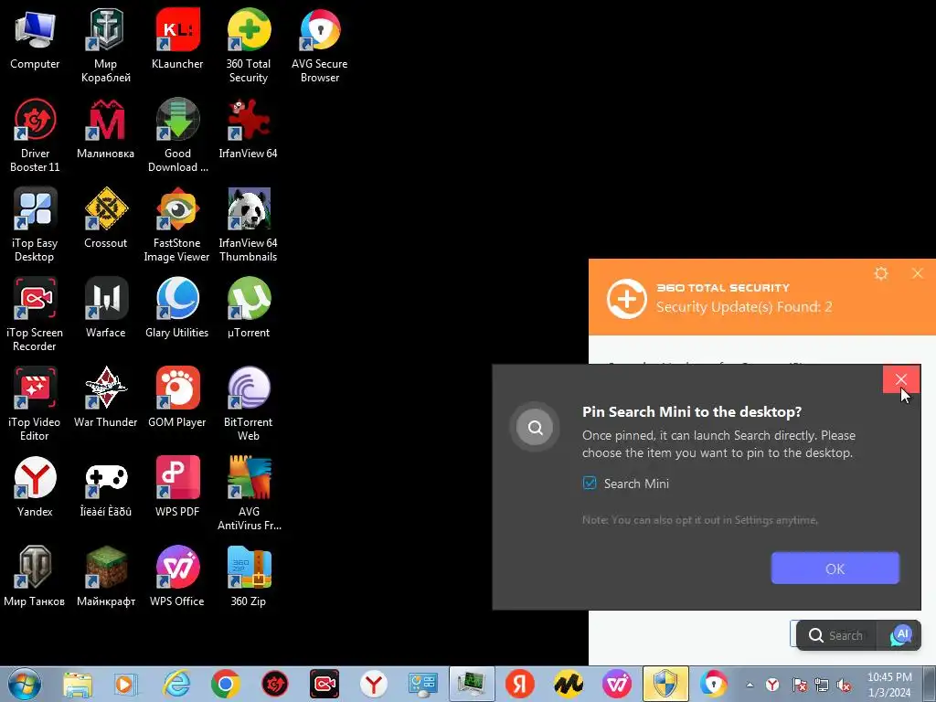Open the Yandex desktop shortcut
Viewport: 936px width, 702px height.
pyautogui.click(x=35, y=487)
